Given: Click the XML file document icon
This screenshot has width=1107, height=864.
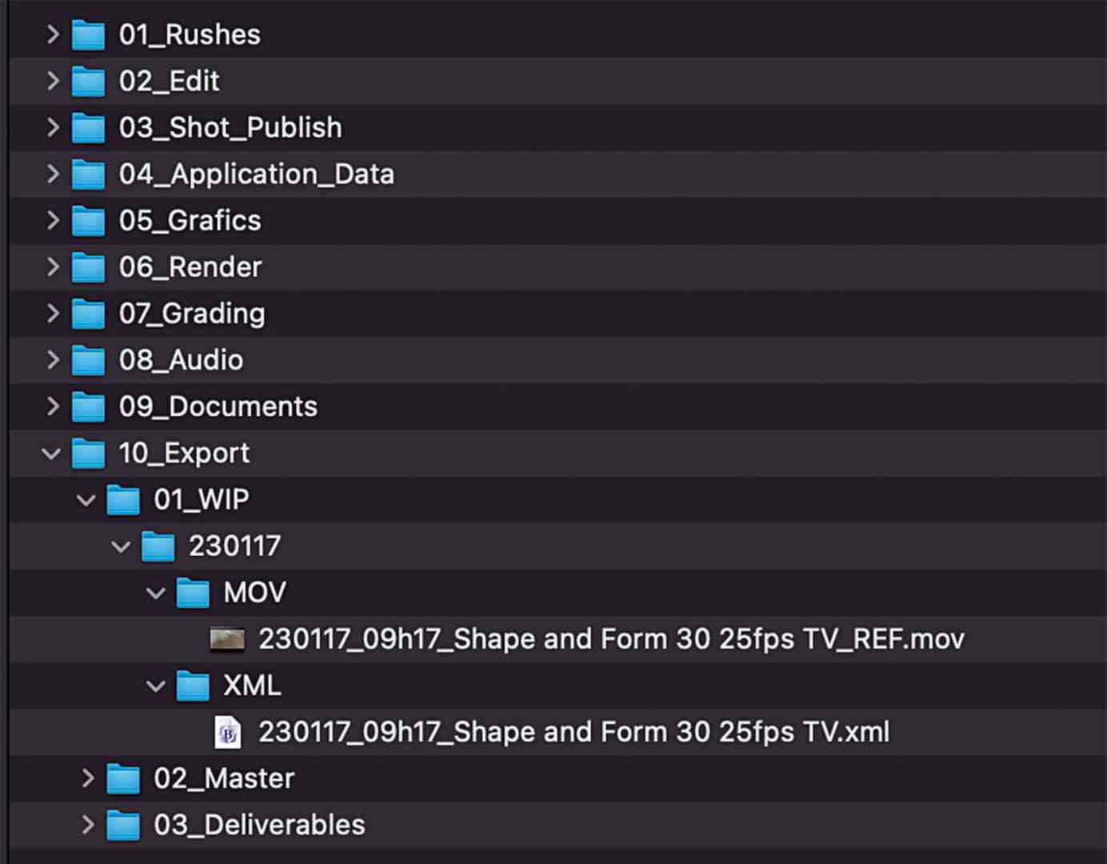Looking at the screenshot, I should tap(226, 732).
